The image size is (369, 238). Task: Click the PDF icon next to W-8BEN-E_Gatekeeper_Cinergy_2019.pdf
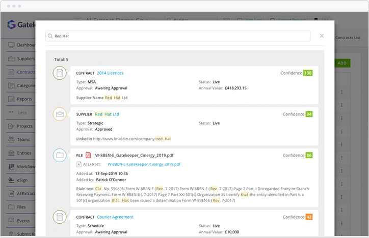[88, 155]
